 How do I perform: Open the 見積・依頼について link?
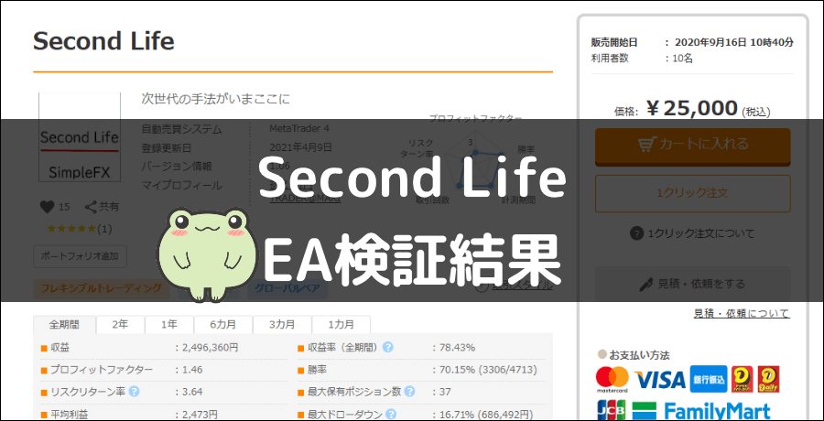click(742, 314)
